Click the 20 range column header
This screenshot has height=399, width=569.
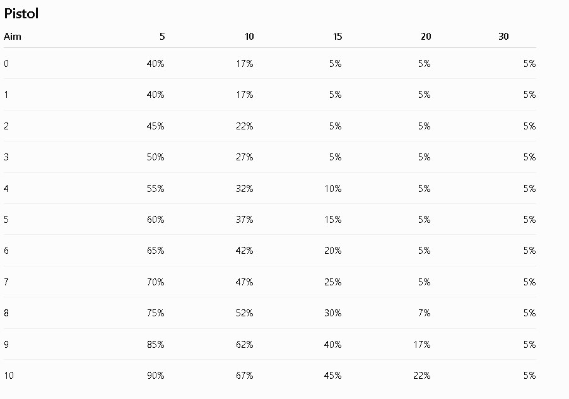click(426, 37)
